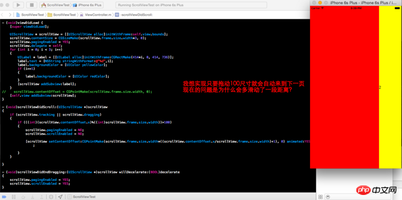The image size is (402, 200).
Task: Click the commented contentOffset code line
Action: 77,91
